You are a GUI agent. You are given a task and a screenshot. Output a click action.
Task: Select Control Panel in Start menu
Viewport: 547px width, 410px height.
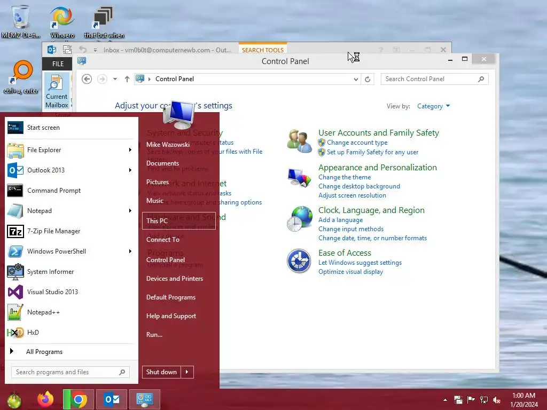[x=166, y=260]
